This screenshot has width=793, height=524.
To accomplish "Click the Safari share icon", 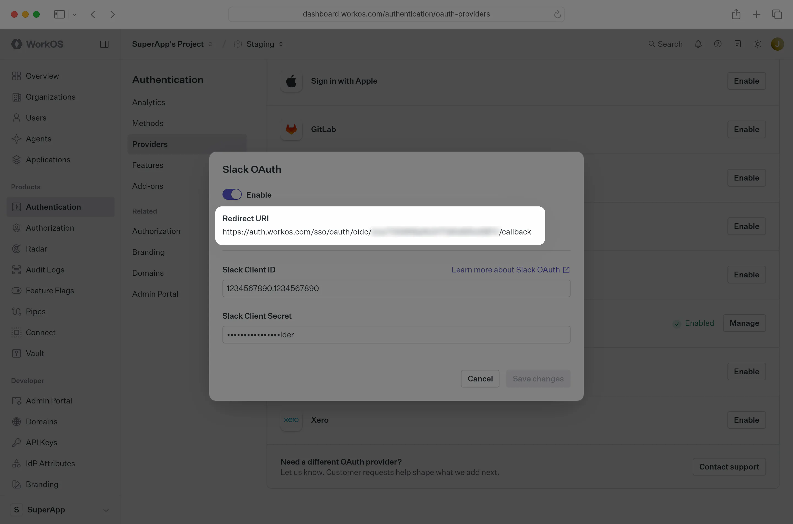I will click(x=736, y=14).
